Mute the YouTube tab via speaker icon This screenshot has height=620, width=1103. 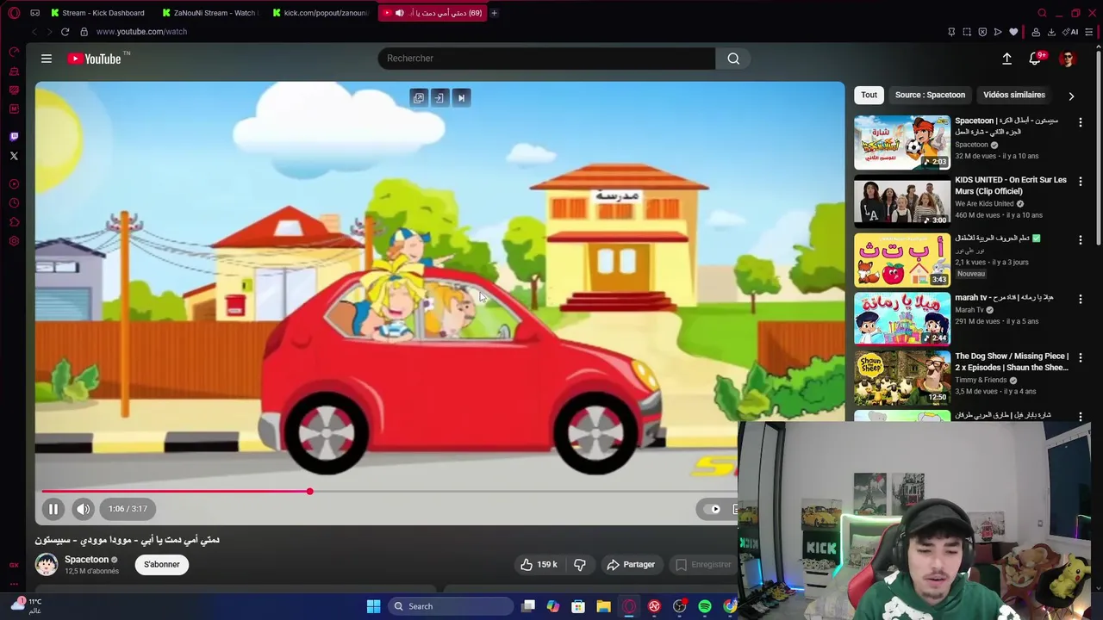coord(399,13)
